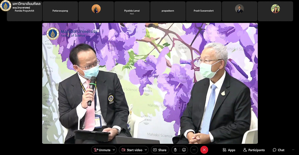Select the prapadsorn participant tile
299x155 pixels.
pyautogui.click(x=168, y=11)
